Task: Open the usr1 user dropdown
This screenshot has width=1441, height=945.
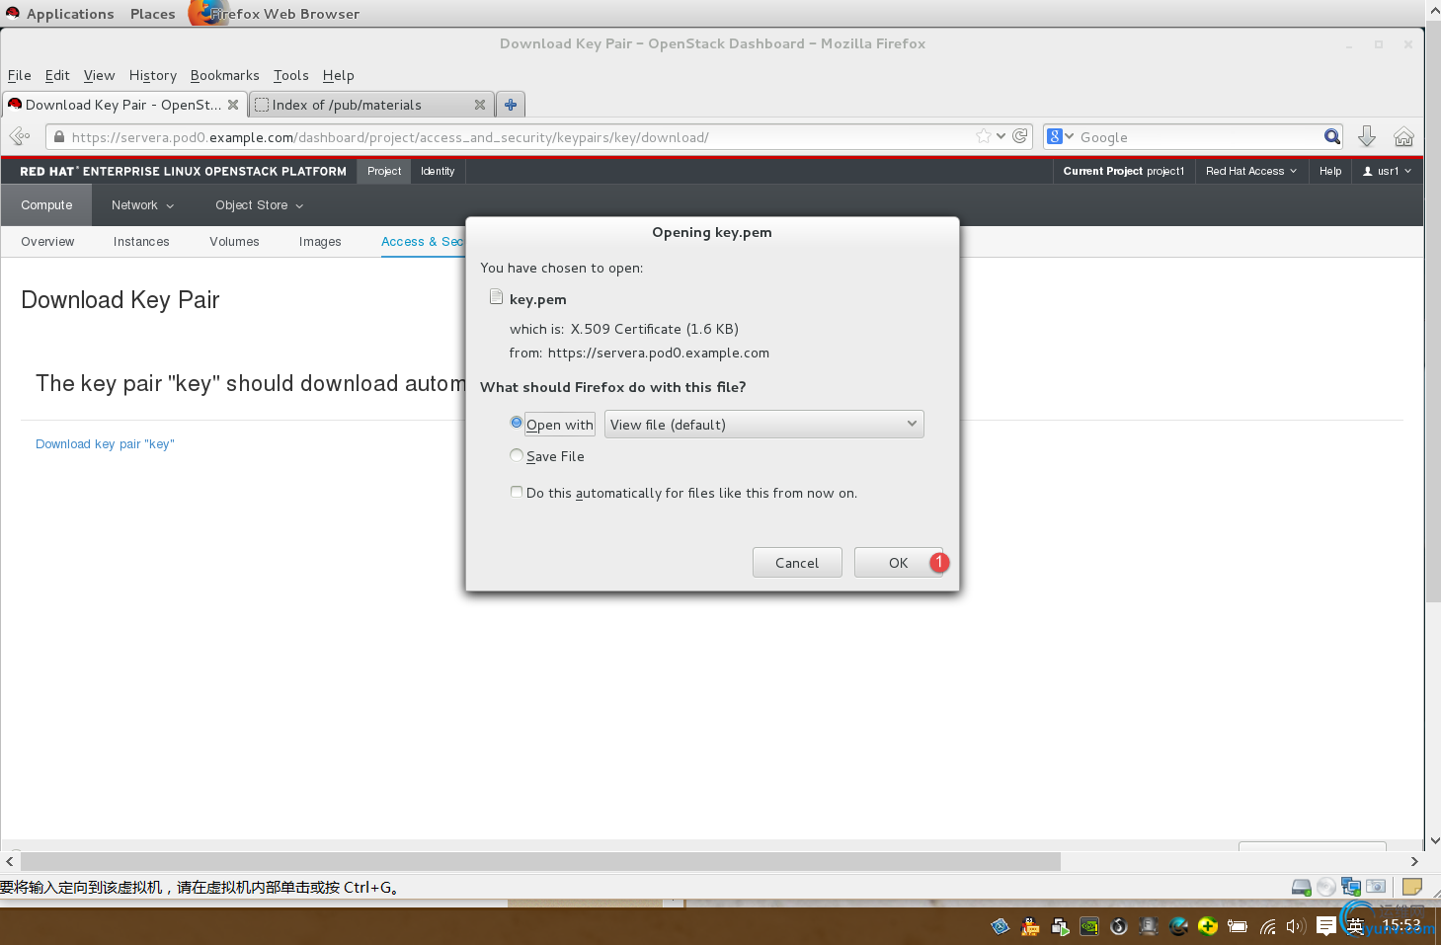Action: click(x=1387, y=171)
